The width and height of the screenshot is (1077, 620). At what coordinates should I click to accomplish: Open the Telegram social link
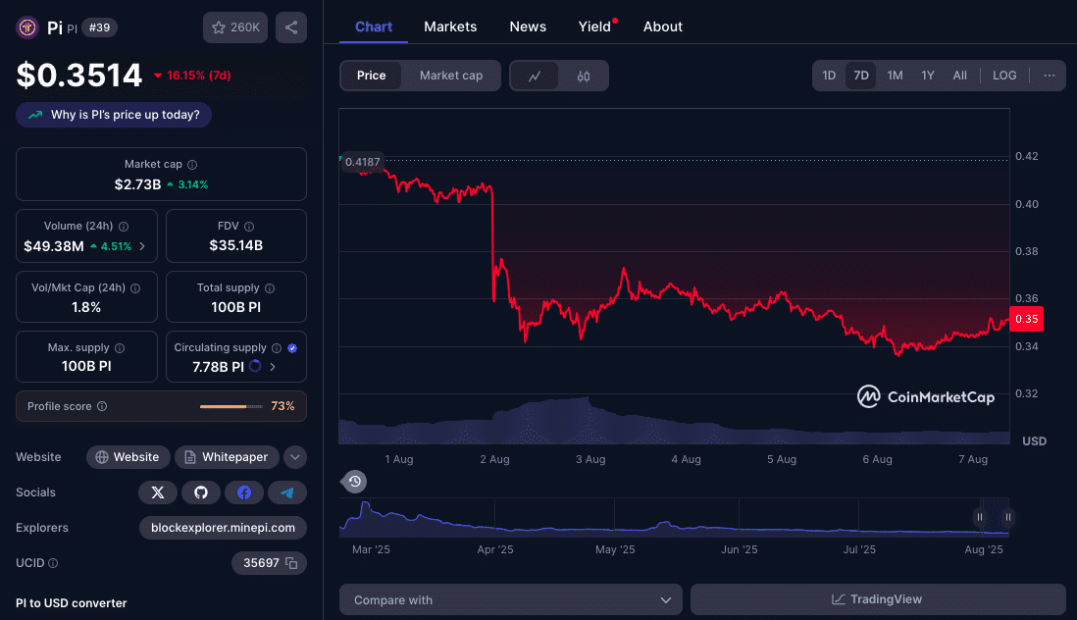(x=287, y=492)
